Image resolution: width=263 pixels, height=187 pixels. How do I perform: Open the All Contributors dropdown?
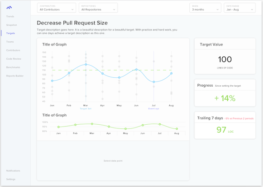pos(57,8)
